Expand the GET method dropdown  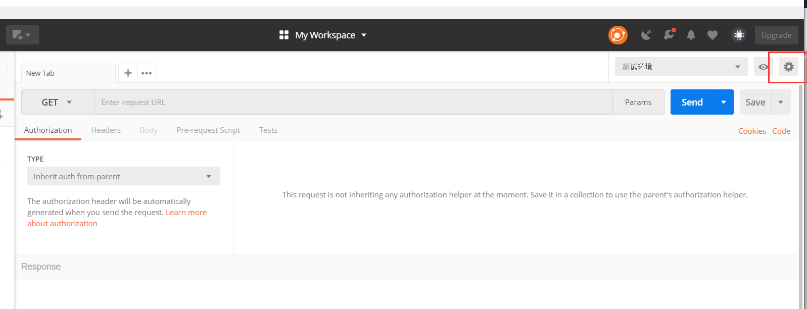(x=57, y=102)
